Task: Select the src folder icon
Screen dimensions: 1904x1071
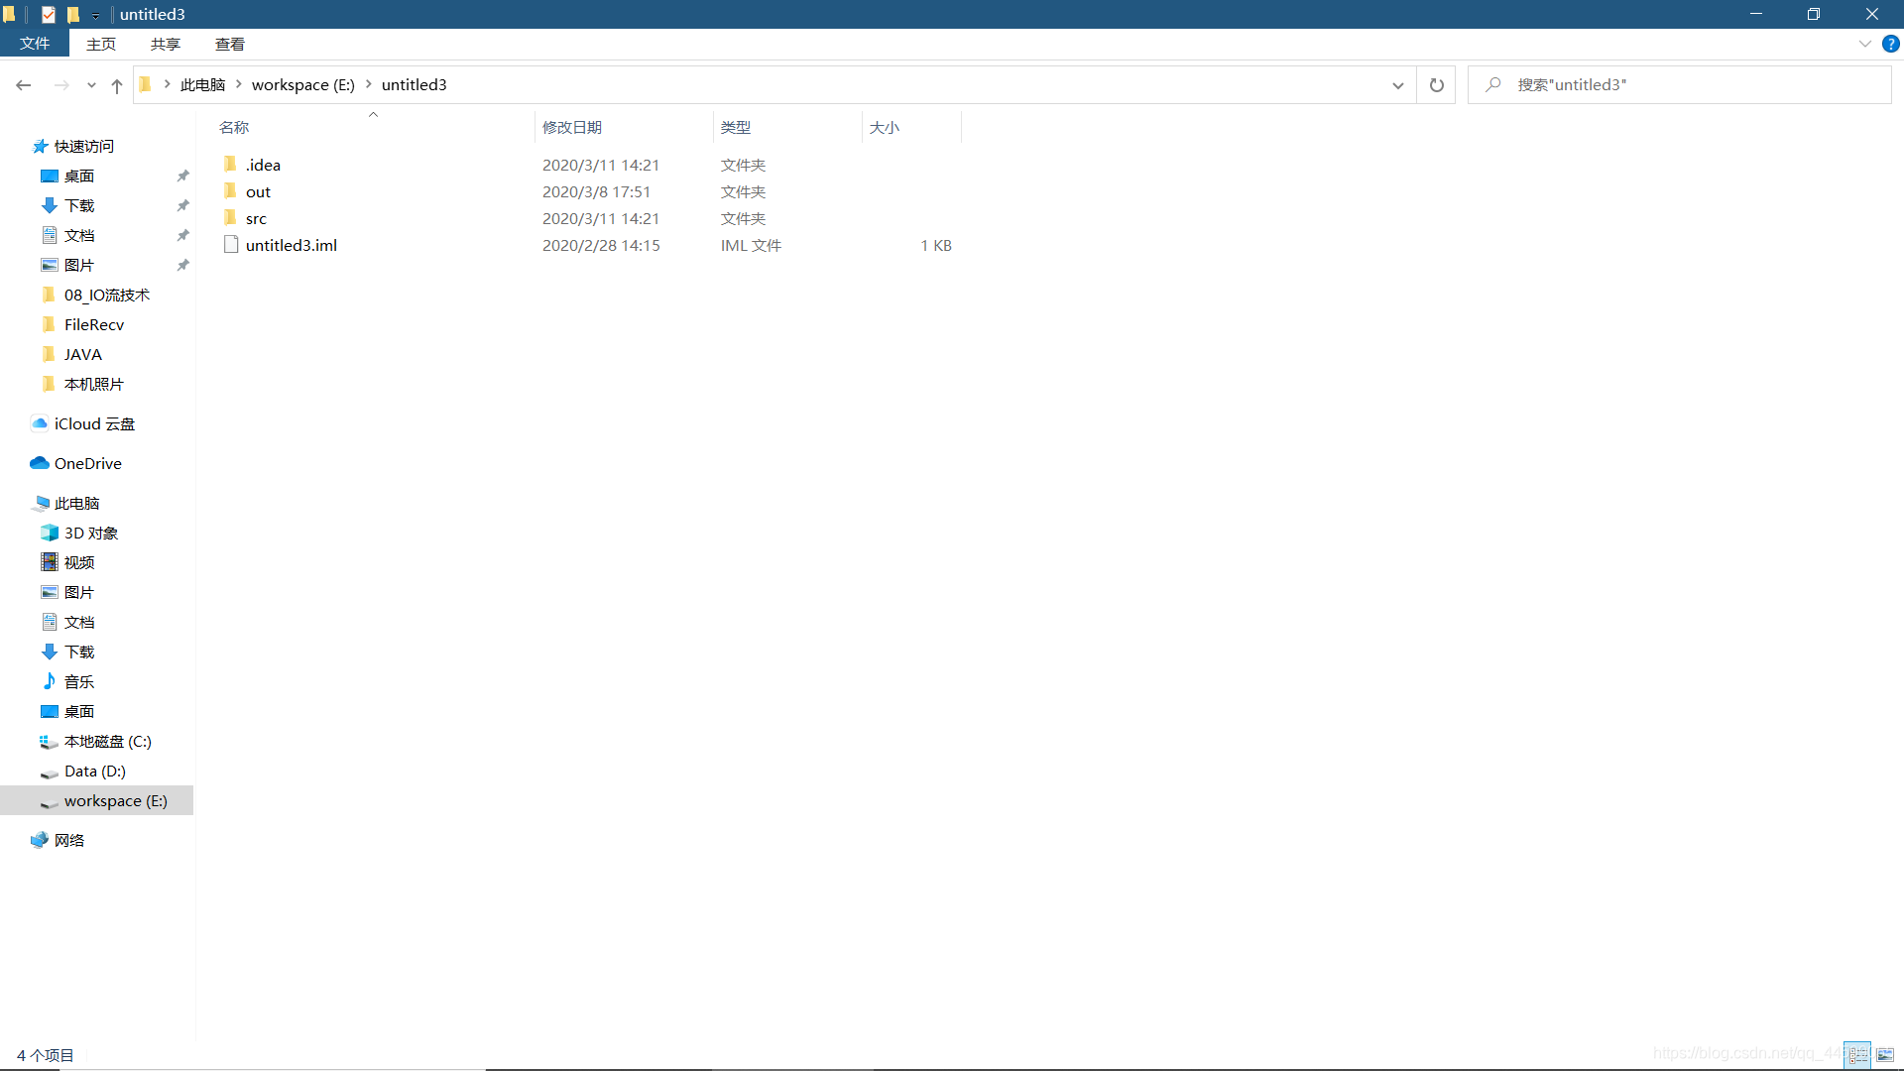Action: click(x=230, y=218)
